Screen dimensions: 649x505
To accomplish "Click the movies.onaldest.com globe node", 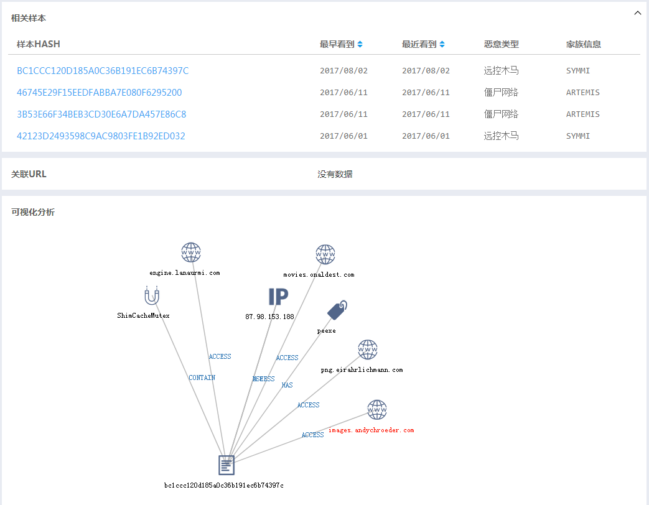I will pyautogui.click(x=325, y=254).
